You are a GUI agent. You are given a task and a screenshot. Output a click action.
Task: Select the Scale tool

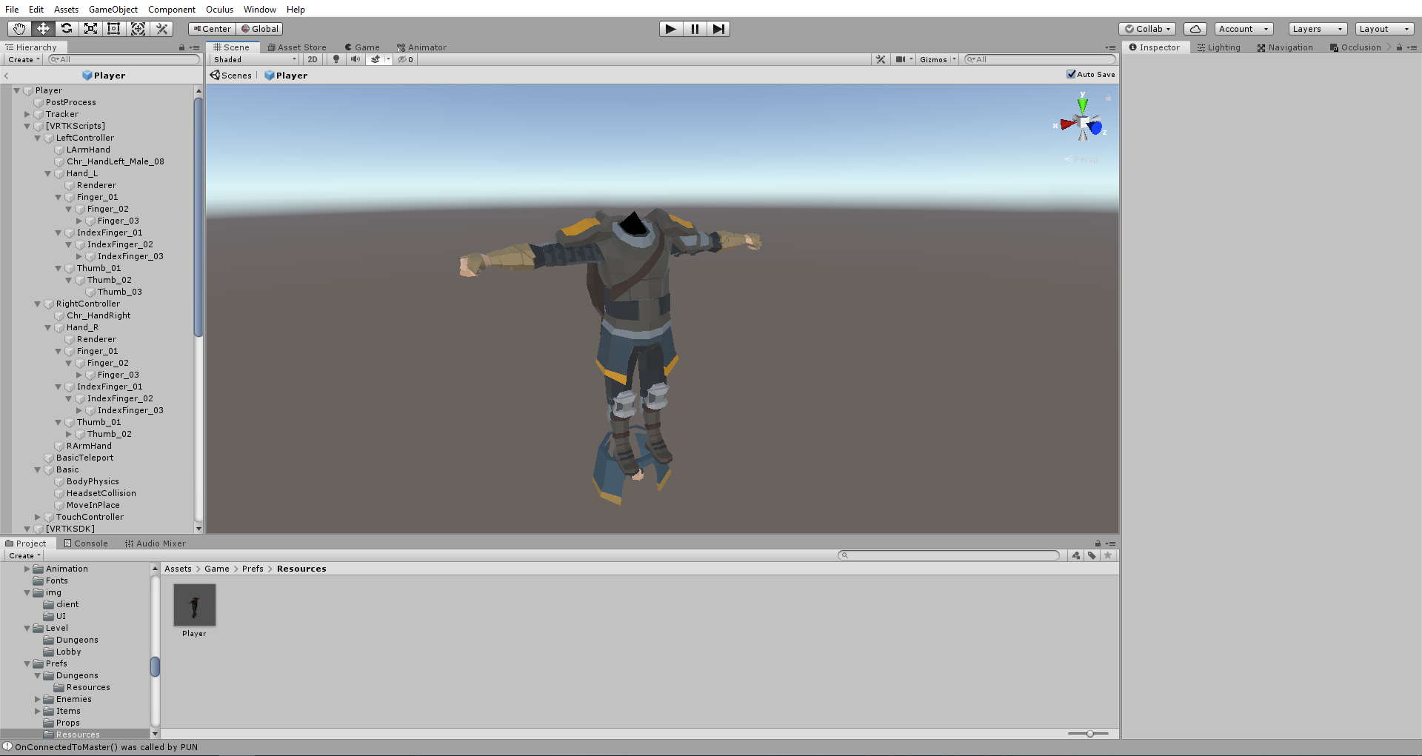90,29
